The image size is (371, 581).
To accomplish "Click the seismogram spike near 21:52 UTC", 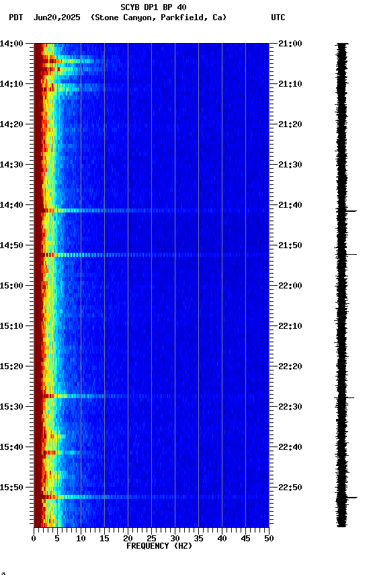I will [x=351, y=255].
